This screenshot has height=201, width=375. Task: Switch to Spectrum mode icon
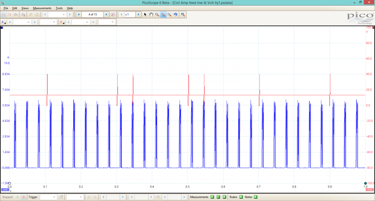[x=16, y=15]
